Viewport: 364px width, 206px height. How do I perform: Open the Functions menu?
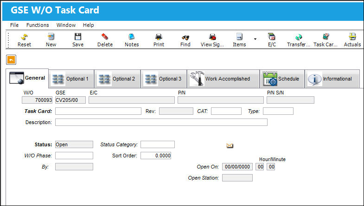pyautogui.click(x=38, y=25)
